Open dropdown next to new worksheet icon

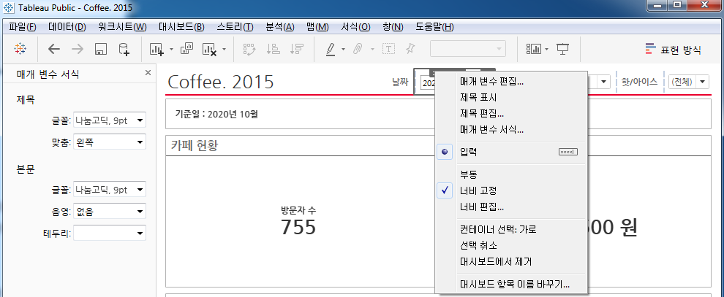coord(171,50)
